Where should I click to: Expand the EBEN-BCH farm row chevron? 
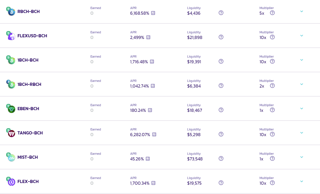pos(302,108)
